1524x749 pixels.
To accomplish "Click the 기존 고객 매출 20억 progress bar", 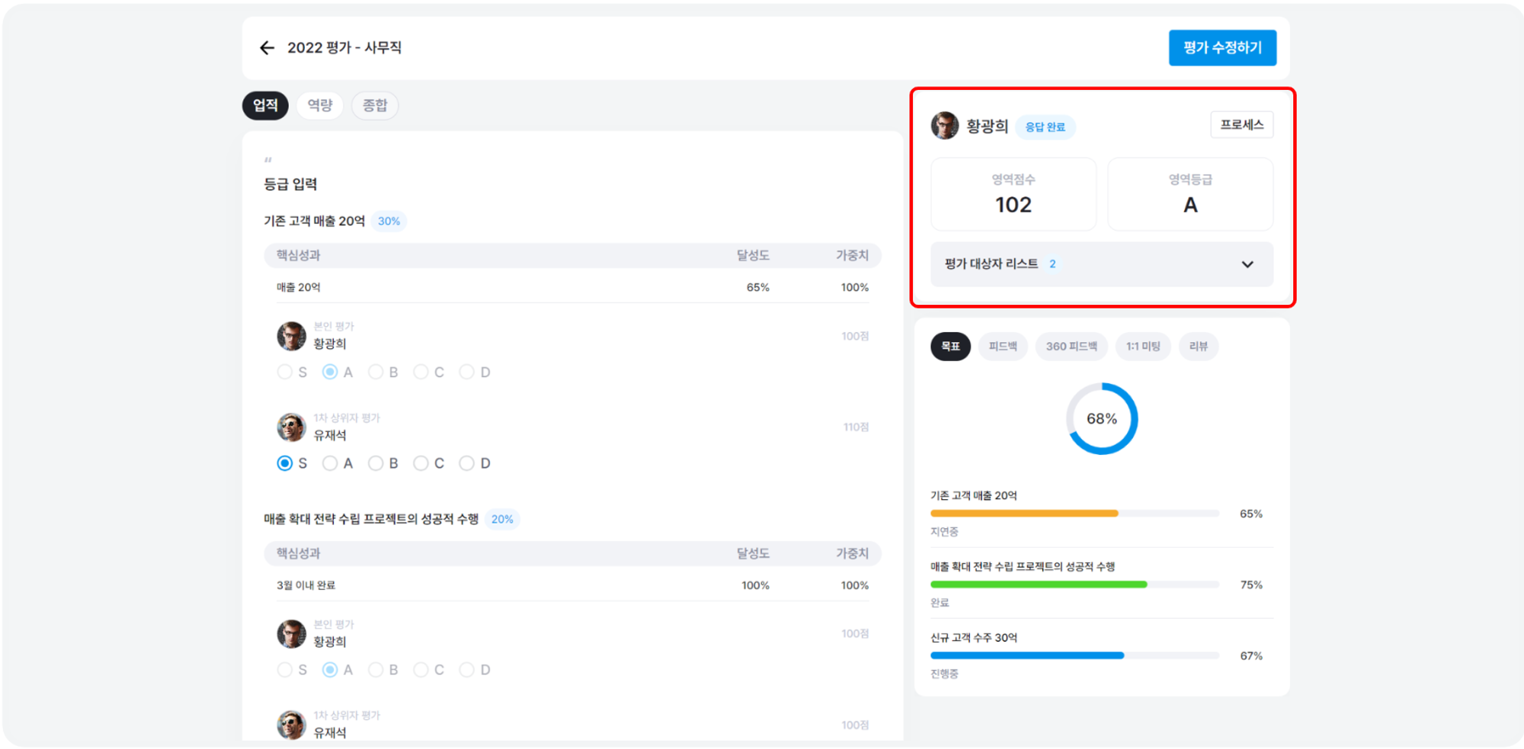I will (x=1074, y=514).
